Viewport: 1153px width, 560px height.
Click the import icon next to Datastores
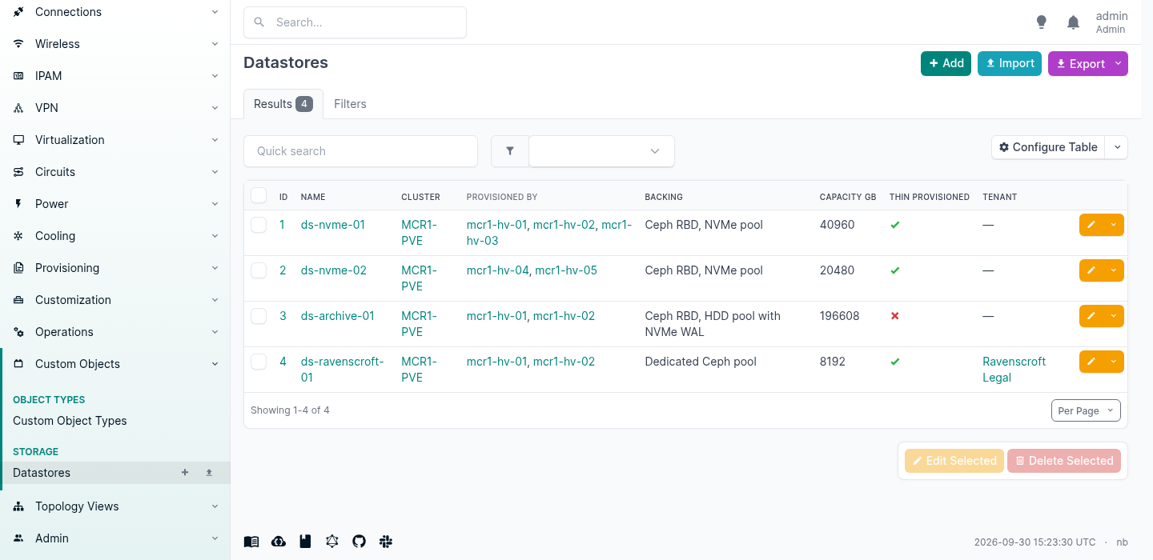[209, 473]
